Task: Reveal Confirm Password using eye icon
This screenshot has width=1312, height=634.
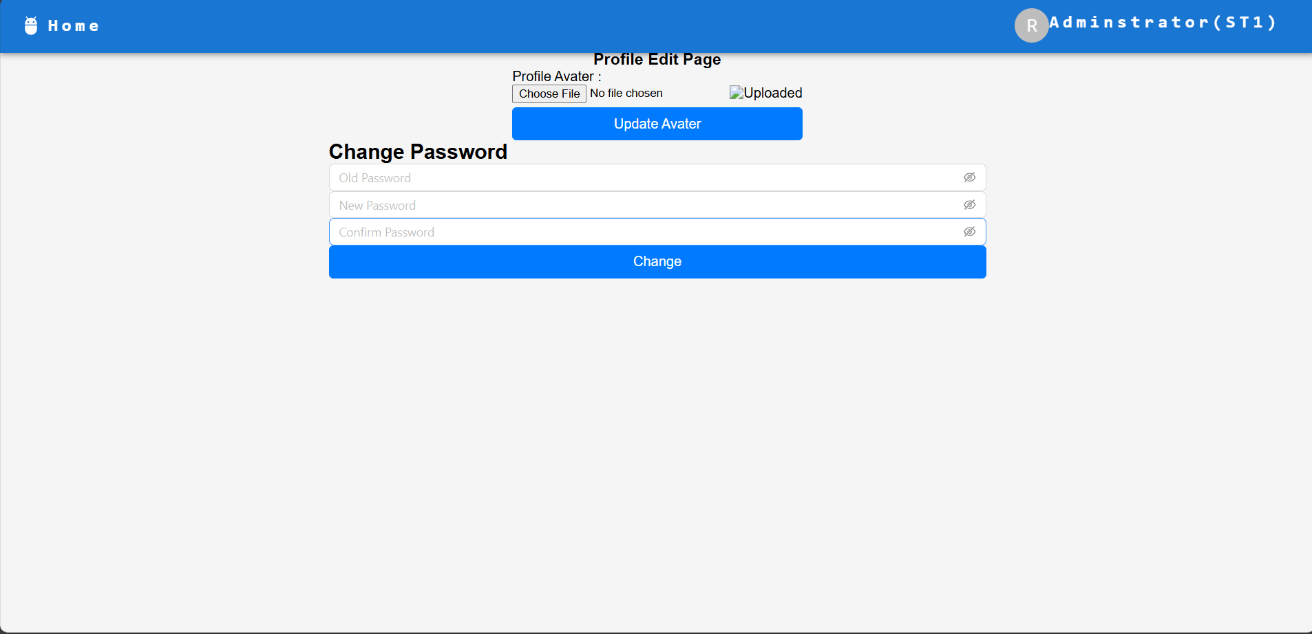Action: click(x=969, y=232)
